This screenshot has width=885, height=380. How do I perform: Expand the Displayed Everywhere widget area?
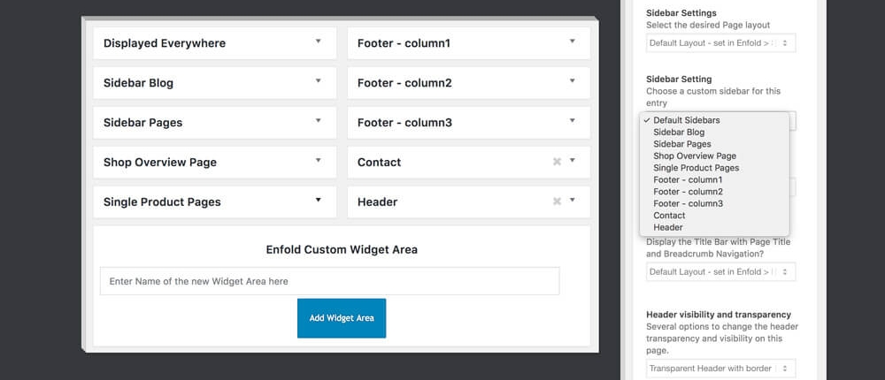(x=319, y=42)
